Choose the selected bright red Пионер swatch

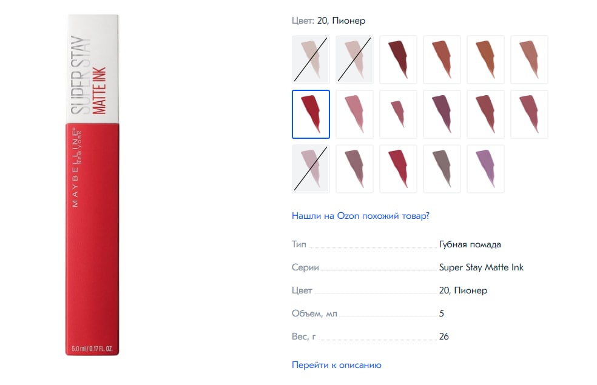[x=311, y=114]
